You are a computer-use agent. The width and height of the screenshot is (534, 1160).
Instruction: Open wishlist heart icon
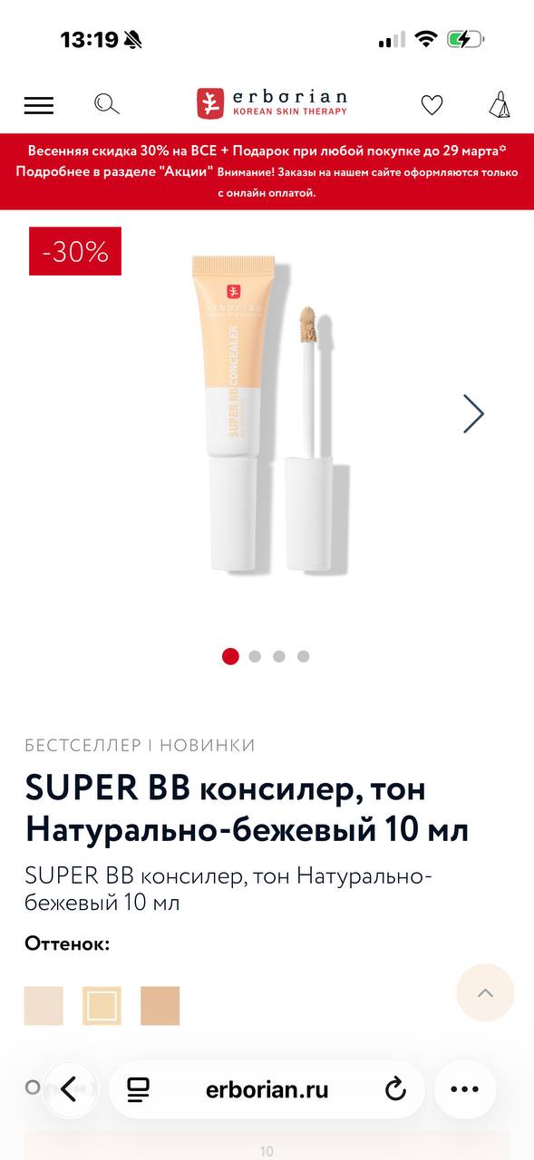[x=432, y=105]
